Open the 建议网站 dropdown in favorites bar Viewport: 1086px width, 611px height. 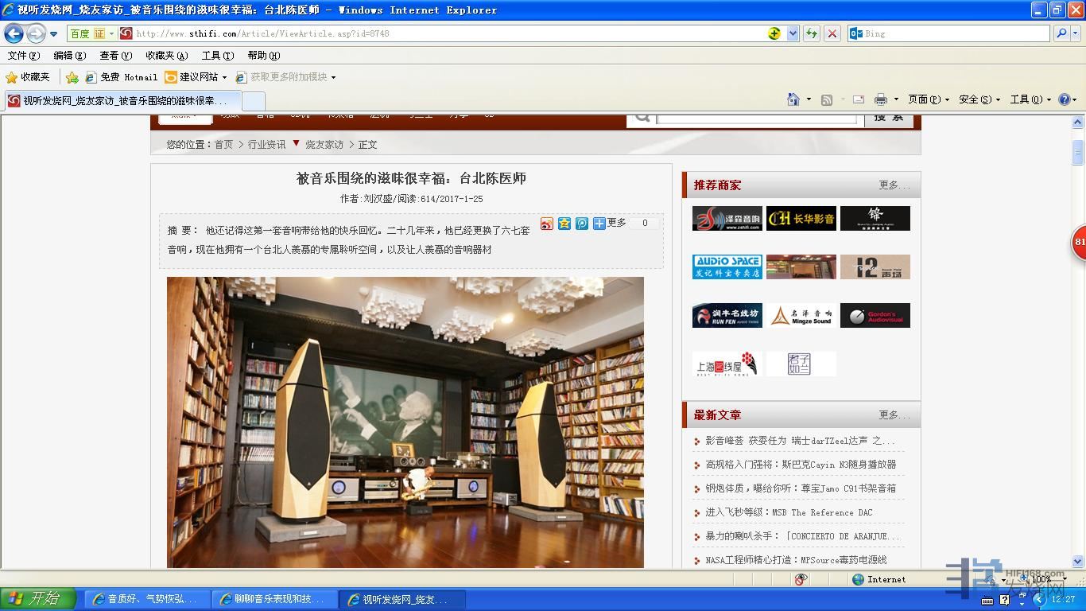click(225, 77)
